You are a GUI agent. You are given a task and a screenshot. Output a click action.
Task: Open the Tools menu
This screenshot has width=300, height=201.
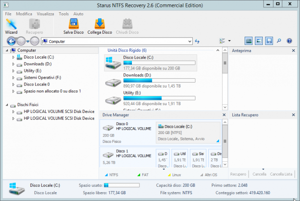(64, 14)
